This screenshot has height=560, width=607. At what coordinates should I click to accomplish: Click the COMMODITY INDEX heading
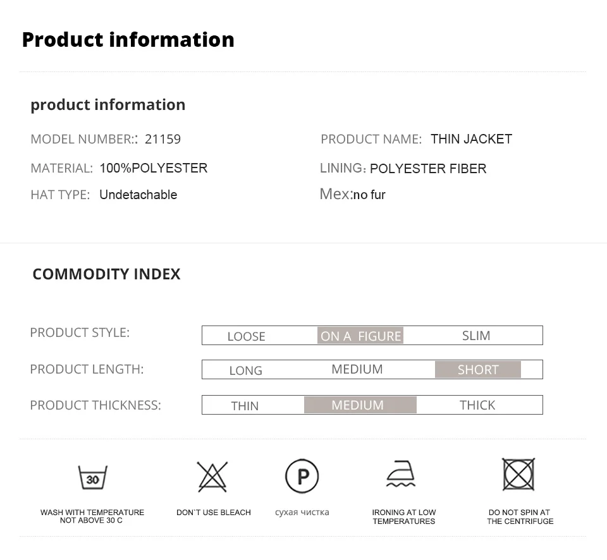pos(106,274)
